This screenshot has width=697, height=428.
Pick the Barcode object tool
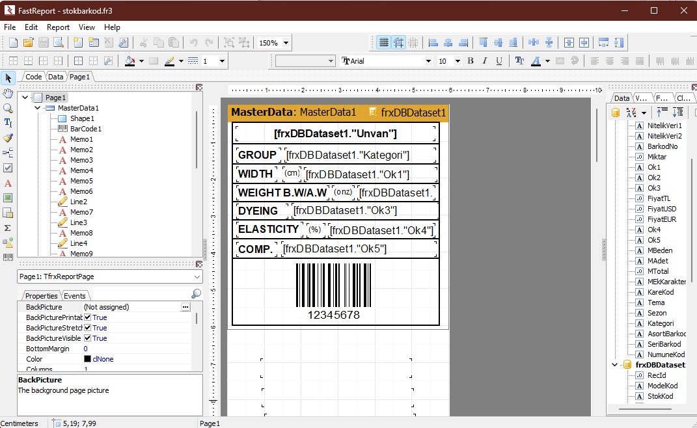pos(8,258)
